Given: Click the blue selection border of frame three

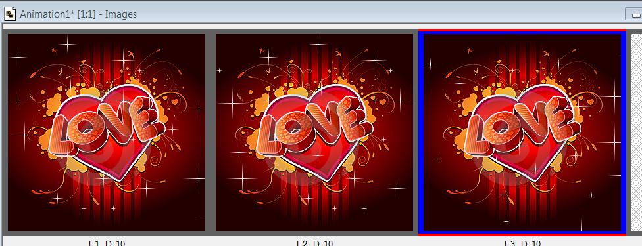Looking at the screenshot, I should 624,133.
